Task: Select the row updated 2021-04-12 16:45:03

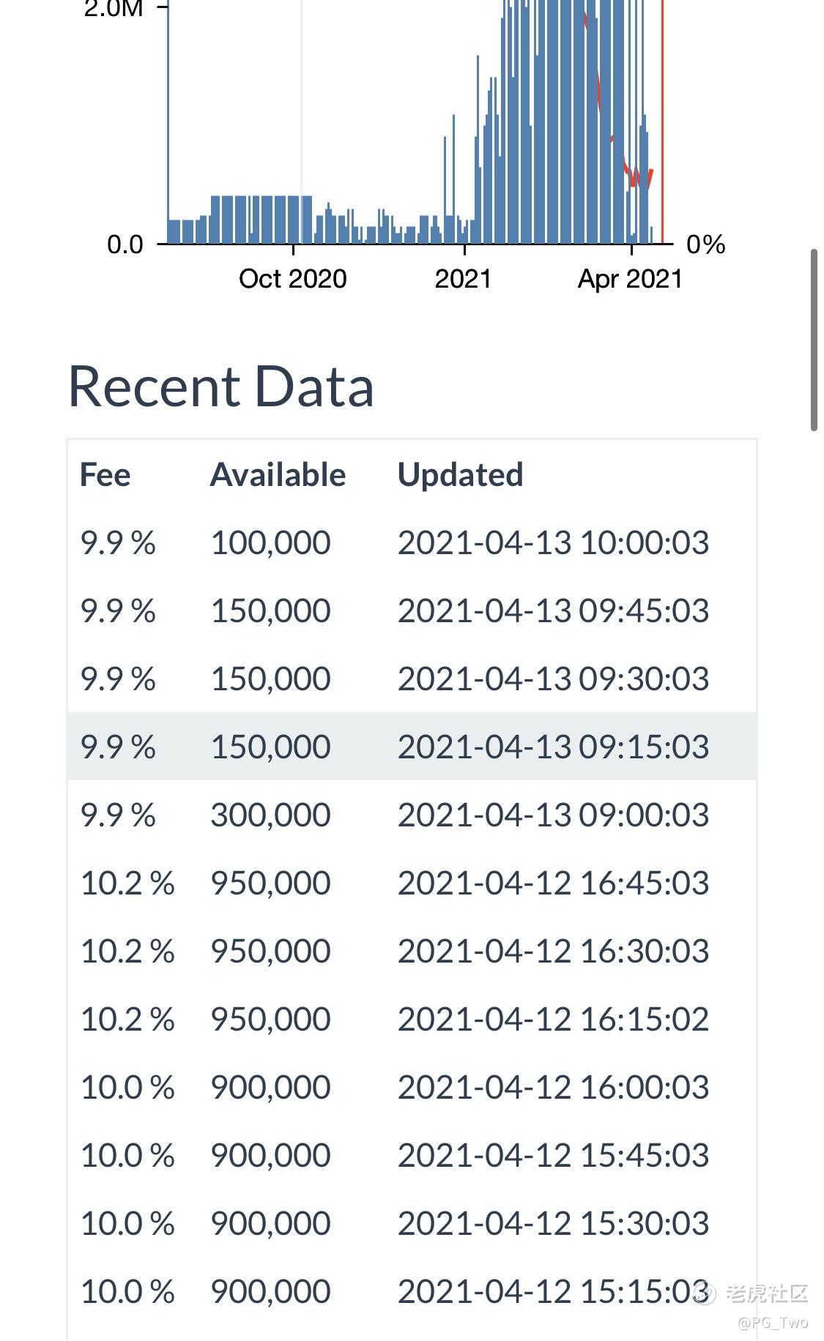Action: click(x=412, y=883)
